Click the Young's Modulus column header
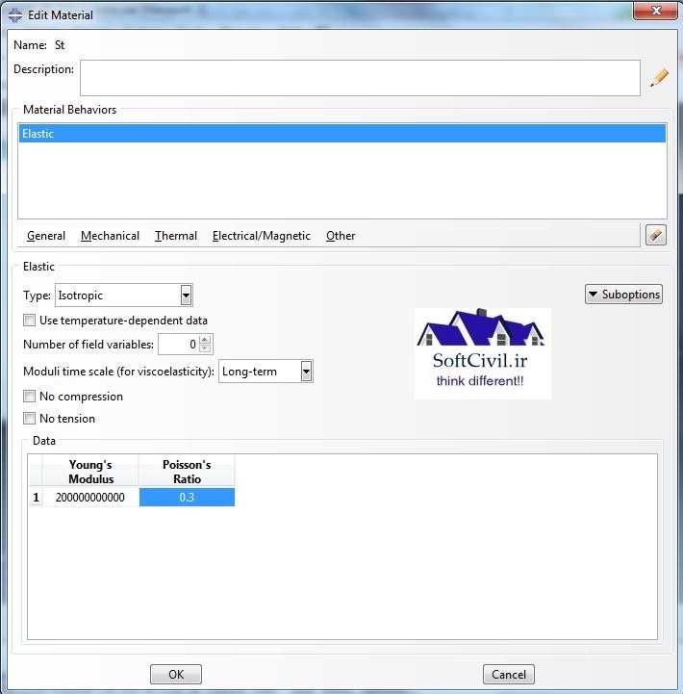Viewport: 683px width, 694px height. pos(90,472)
